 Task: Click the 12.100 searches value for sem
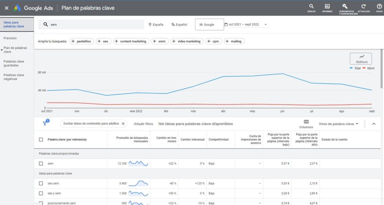122,164
